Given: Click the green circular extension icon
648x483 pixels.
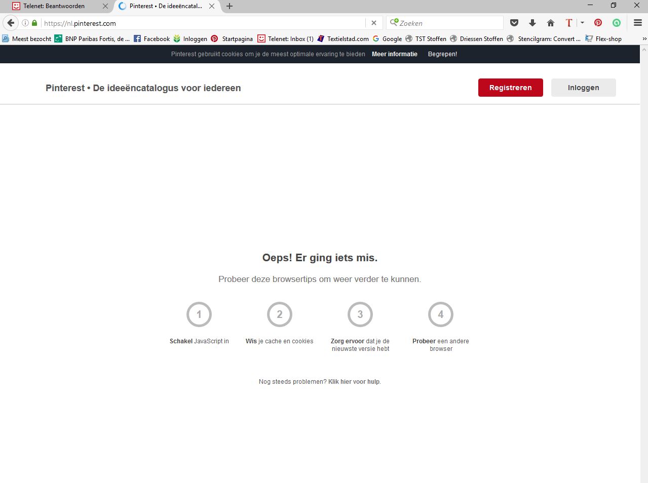Looking at the screenshot, I should (x=617, y=23).
